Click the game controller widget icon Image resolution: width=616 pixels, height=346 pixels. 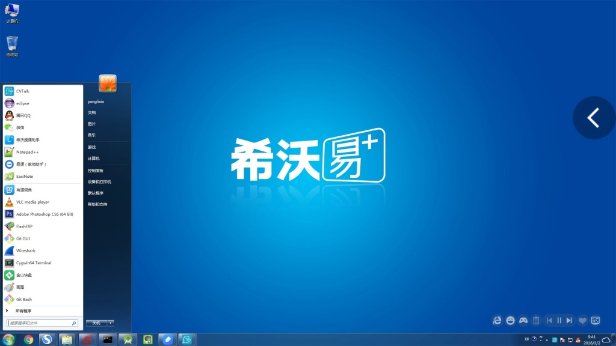(x=523, y=321)
